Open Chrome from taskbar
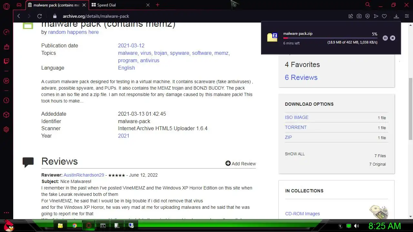 75,226
